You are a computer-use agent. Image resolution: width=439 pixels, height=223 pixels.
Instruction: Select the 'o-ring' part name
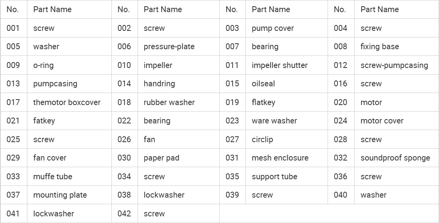coord(43,65)
